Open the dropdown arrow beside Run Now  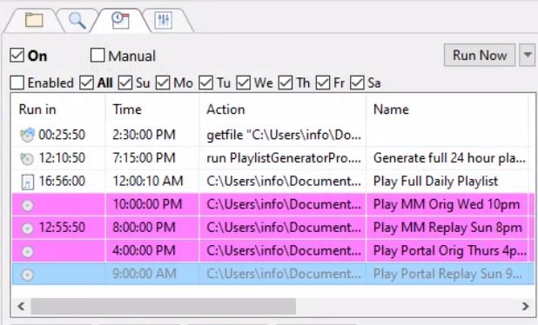(x=528, y=55)
